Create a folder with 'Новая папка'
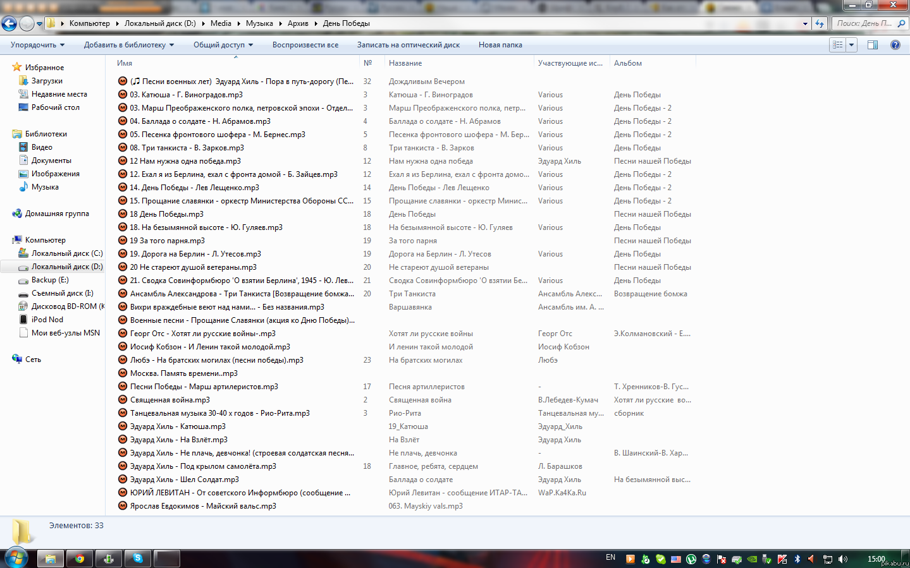 (500, 45)
